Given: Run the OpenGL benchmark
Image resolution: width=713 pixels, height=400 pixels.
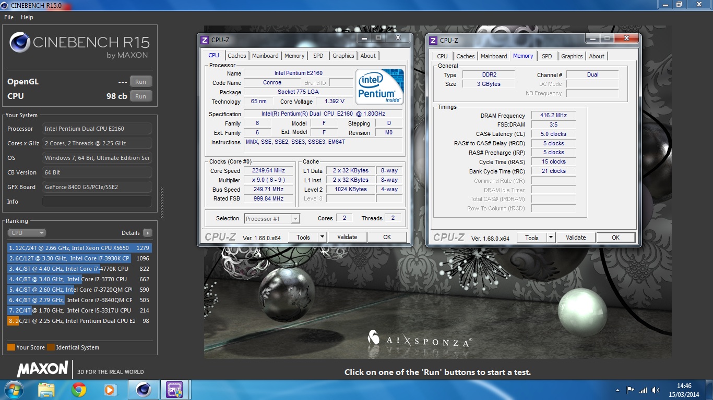Looking at the screenshot, I should coord(141,82).
